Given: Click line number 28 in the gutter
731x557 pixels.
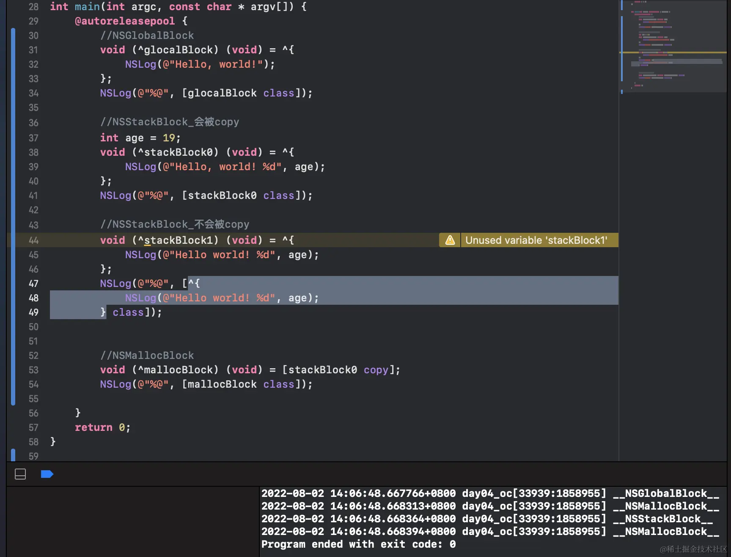Looking at the screenshot, I should click(33, 7).
